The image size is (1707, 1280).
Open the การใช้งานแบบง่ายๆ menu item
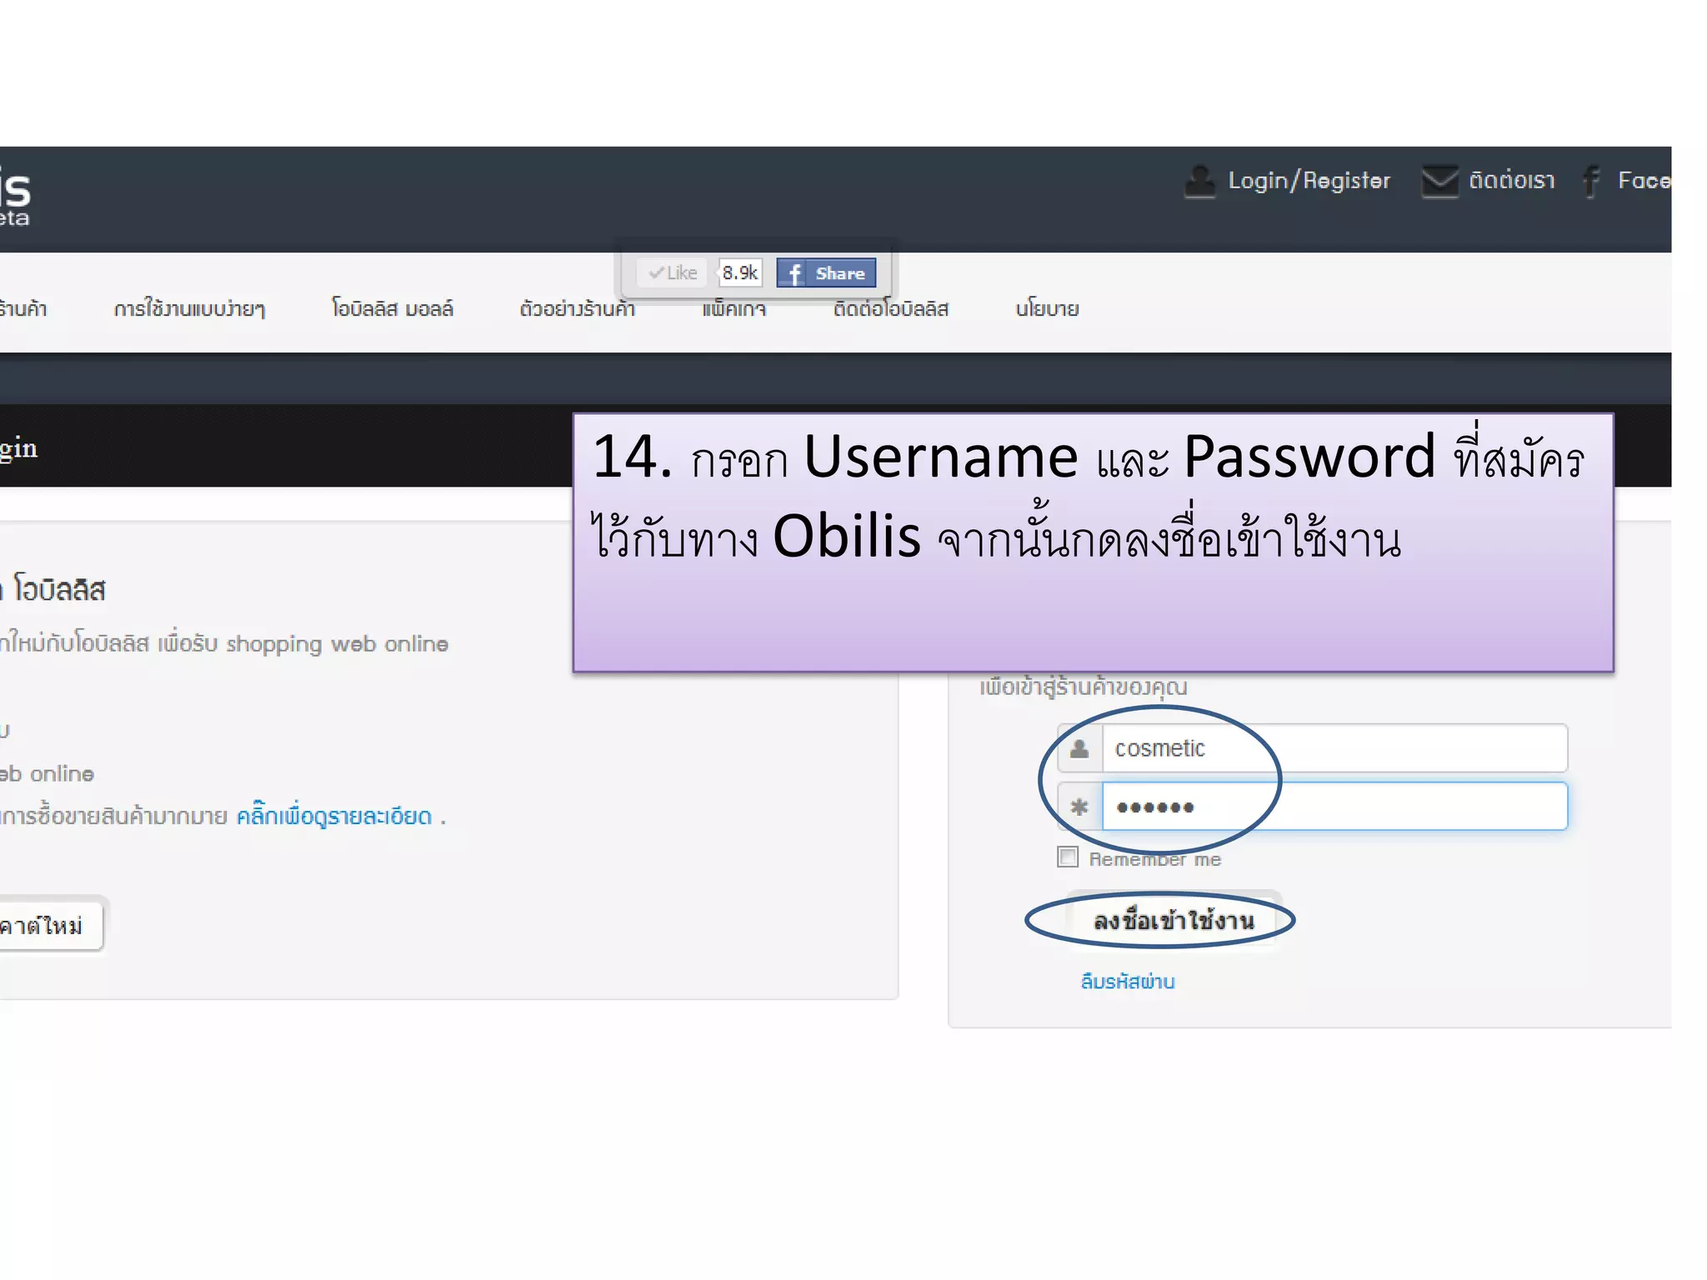[x=189, y=309]
